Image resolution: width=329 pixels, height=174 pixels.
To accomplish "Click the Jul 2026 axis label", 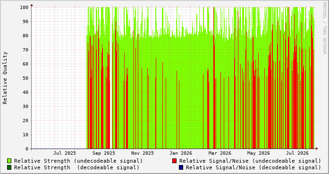I will [297, 153].
